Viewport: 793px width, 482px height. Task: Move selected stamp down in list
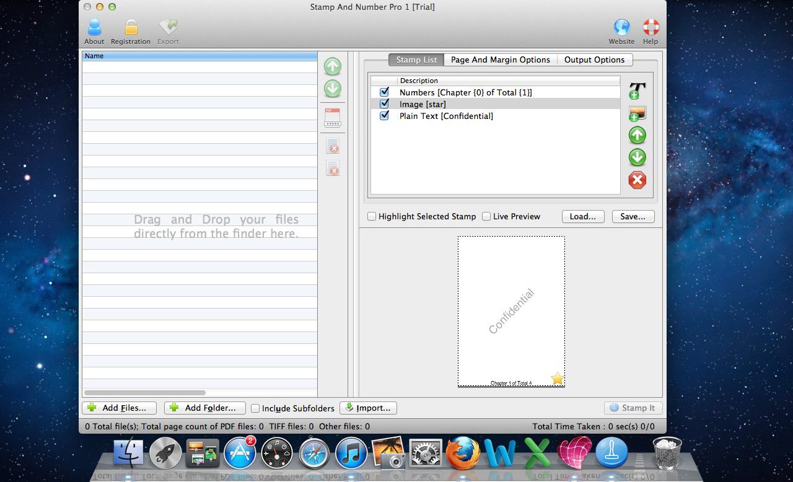(x=637, y=157)
